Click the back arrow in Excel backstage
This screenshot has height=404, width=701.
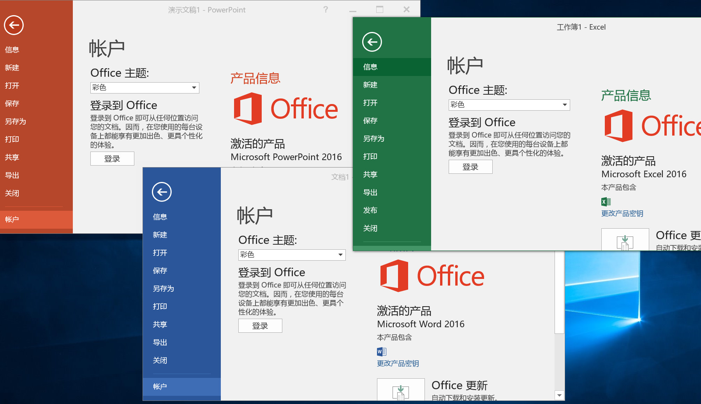tap(372, 42)
